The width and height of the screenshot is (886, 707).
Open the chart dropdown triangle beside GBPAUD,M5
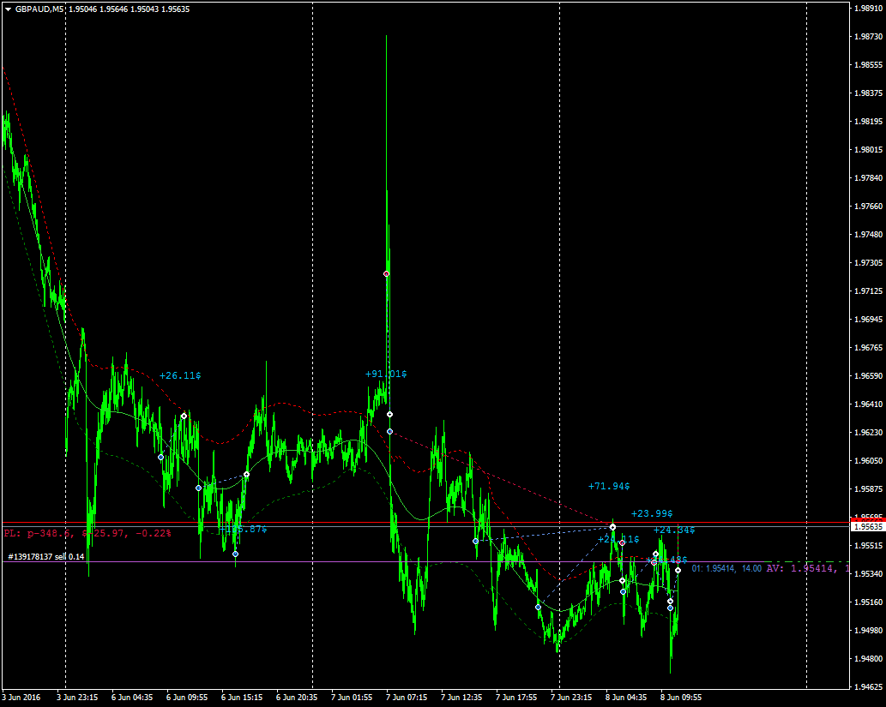(x=8, y=9)
